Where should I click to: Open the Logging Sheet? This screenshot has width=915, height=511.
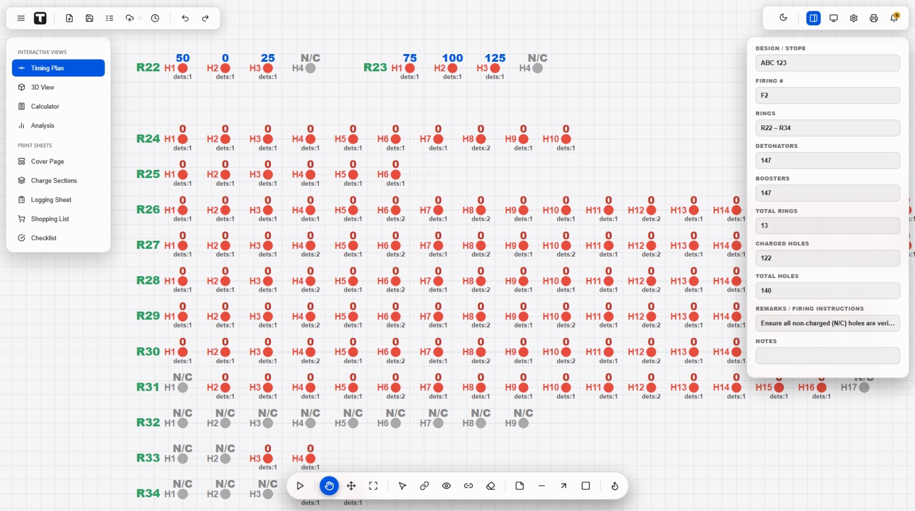pos(58,200)
